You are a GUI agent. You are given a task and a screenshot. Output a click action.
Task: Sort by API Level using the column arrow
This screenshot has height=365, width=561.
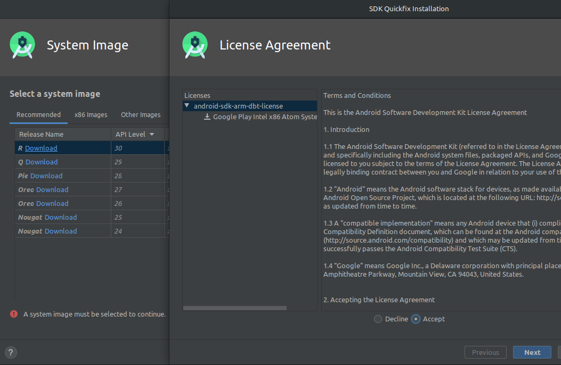[152, 134]
